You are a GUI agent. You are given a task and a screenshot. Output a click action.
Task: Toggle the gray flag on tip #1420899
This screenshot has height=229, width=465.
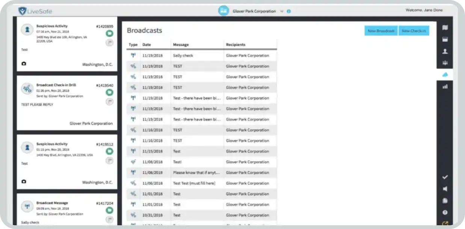click(x=109, y=43)
